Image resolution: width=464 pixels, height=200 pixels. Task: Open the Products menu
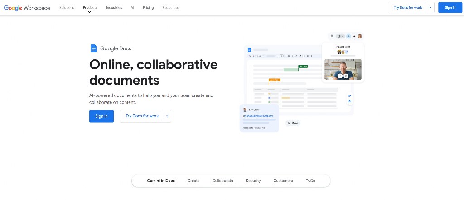pos(90,8)
